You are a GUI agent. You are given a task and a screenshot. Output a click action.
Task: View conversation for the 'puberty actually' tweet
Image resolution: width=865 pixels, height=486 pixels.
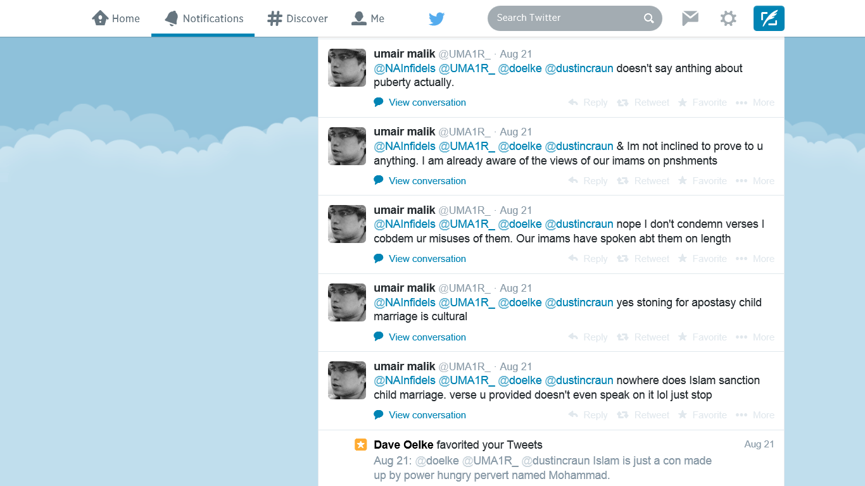420,103
